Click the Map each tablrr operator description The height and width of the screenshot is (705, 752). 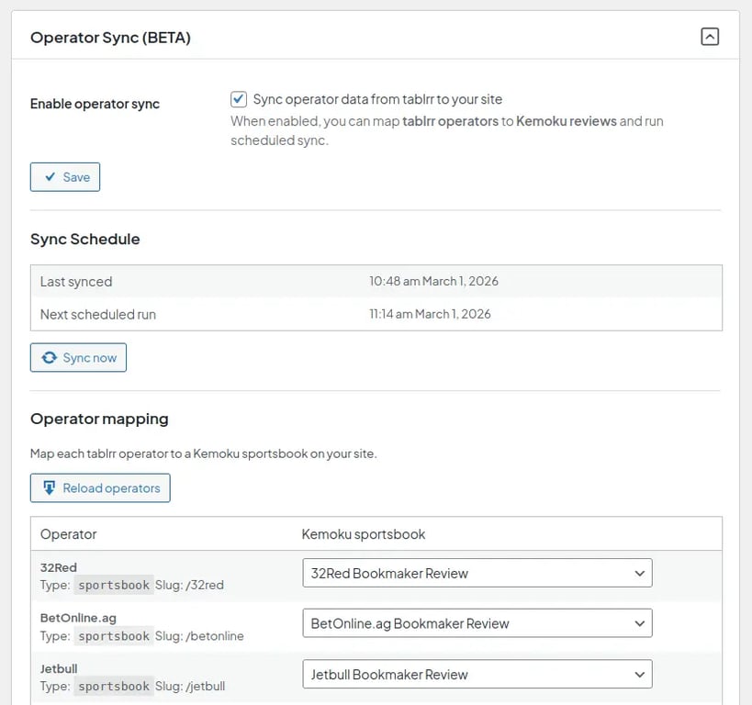coord(203,453)
